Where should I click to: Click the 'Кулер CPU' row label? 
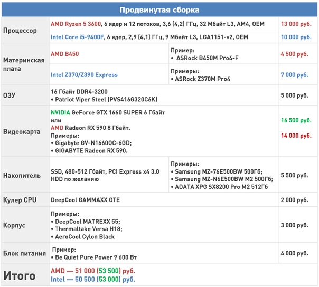pyautogui.click(x=20, y=200)
